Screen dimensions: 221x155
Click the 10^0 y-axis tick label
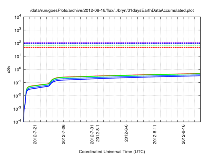[x=18, y=70]
